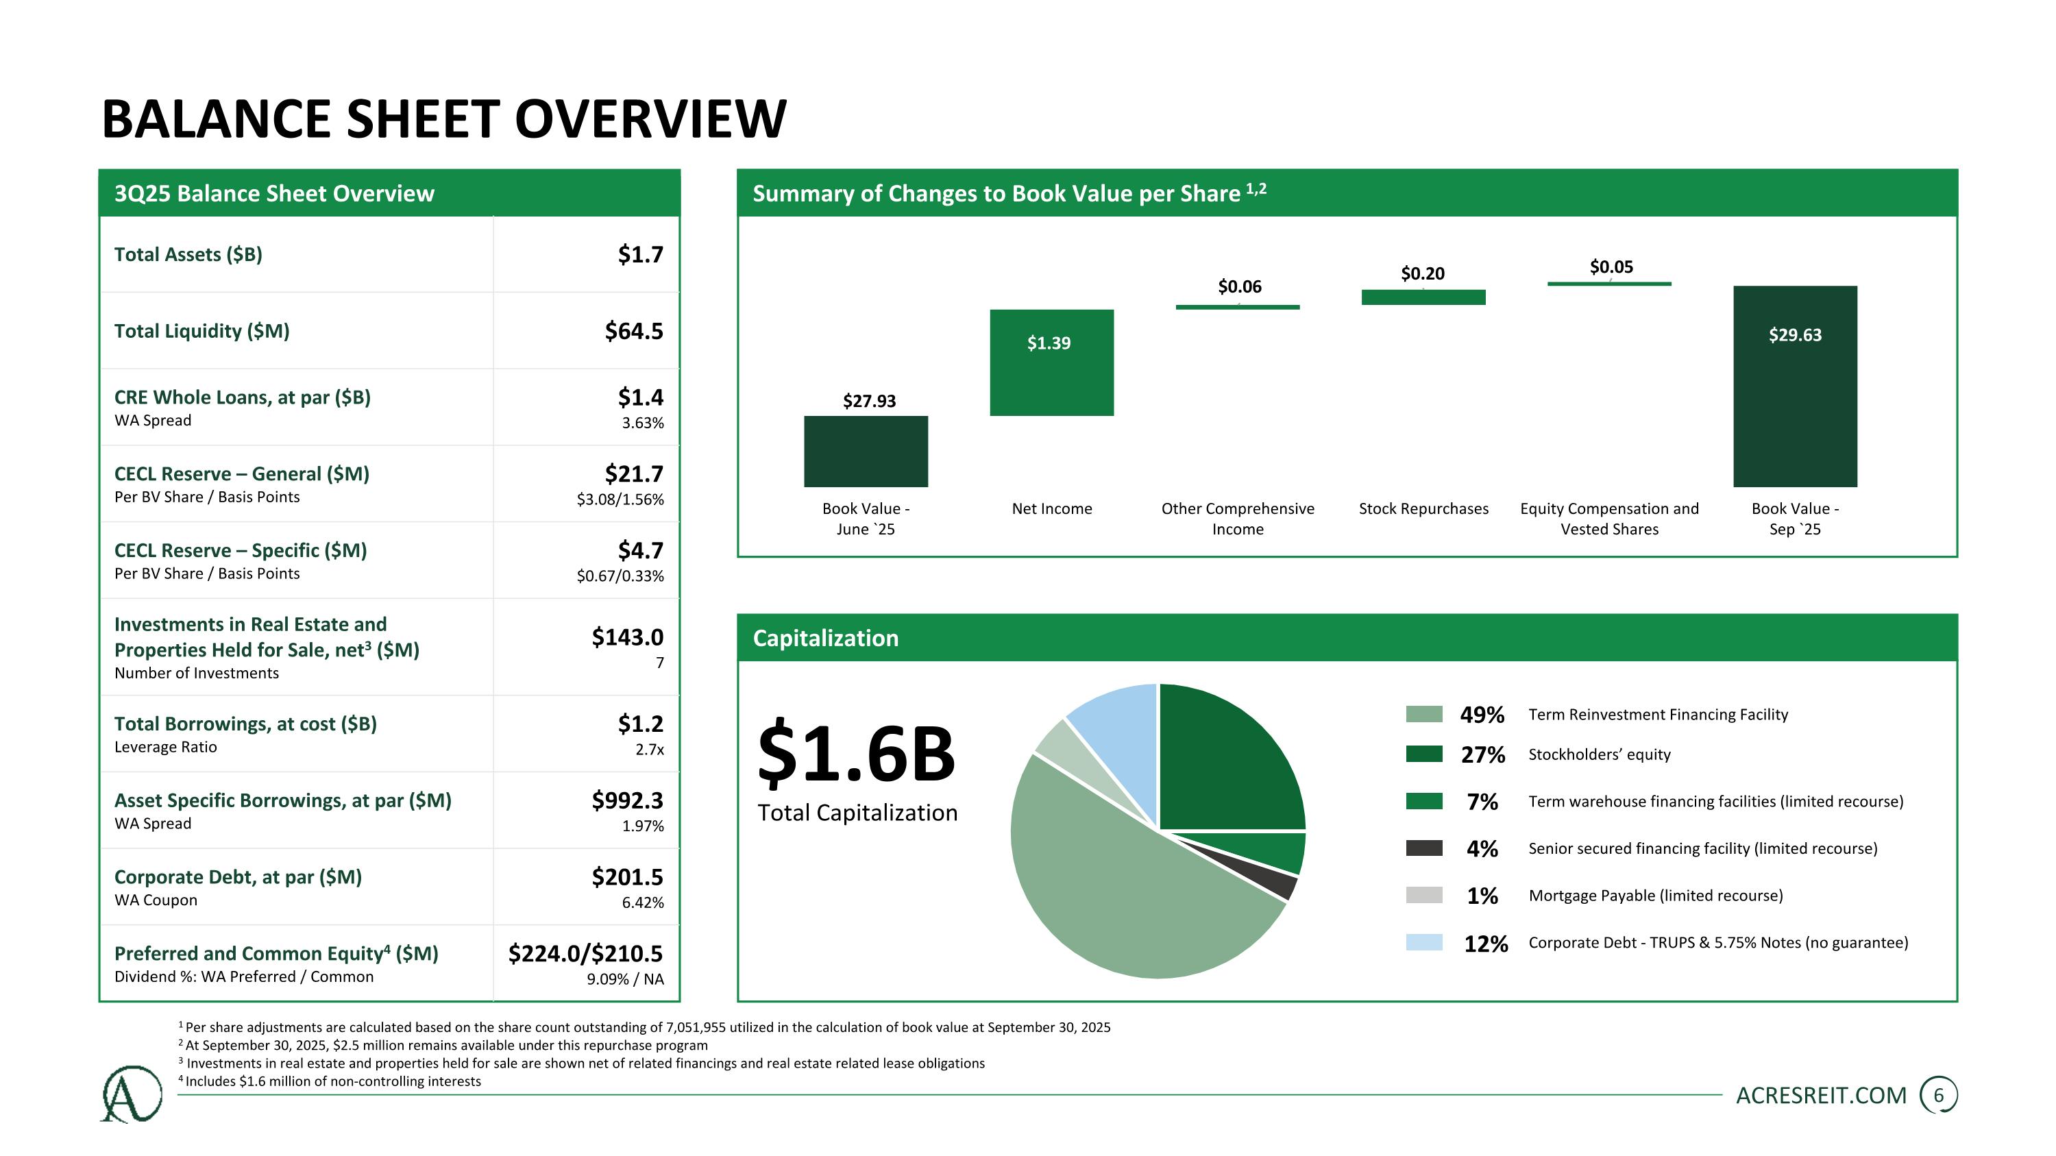This screenshot has width=2056, height=1156.
Task: Open the ACRESREIT.COM link
Action: pos(1820,1096)
